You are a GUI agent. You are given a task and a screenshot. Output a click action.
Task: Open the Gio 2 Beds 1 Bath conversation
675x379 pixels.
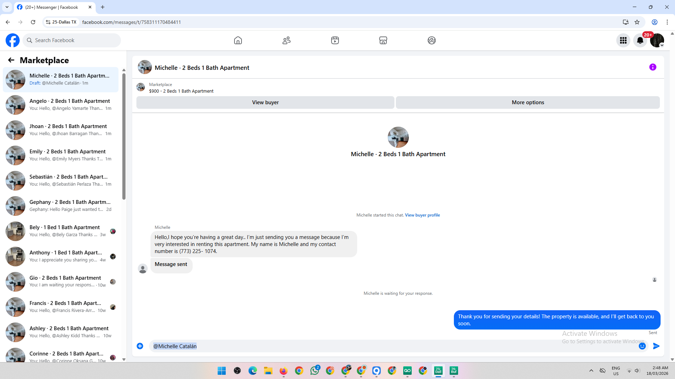(x=61, y=282)
